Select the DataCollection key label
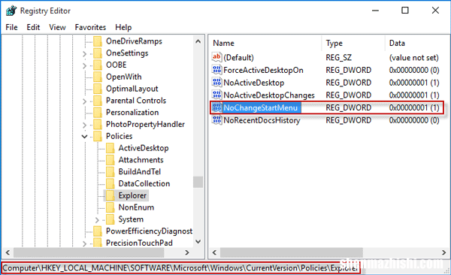Image resolution: width=451 pixels, height=275 pixels. click(144, 183)
